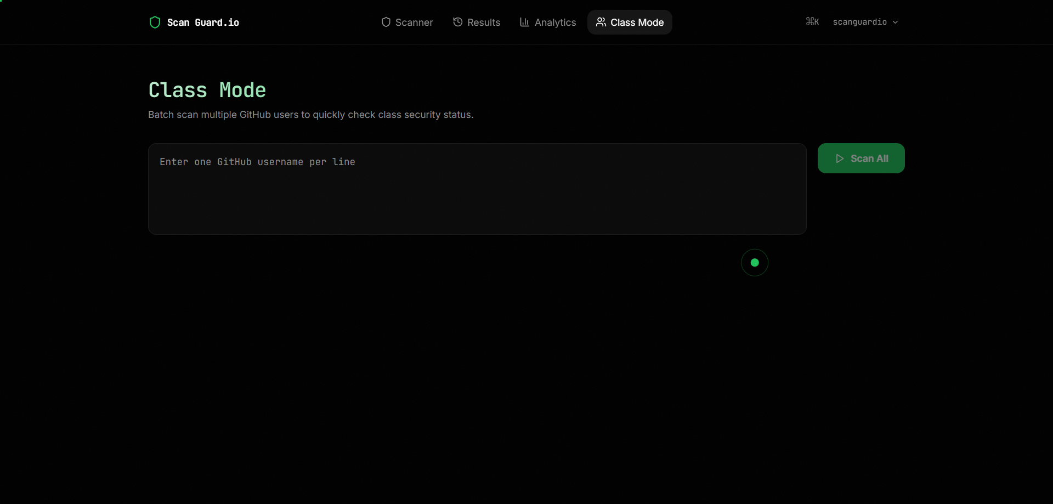Screen dimensions: 1053x504
Task: Click the Class Mode users icon
Action: pos(602,22)
